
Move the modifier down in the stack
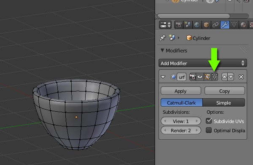[231, 77]
